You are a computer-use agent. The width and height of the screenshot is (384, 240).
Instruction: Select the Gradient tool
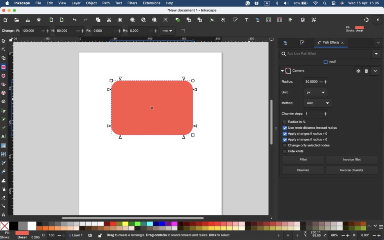click(4, 146)
